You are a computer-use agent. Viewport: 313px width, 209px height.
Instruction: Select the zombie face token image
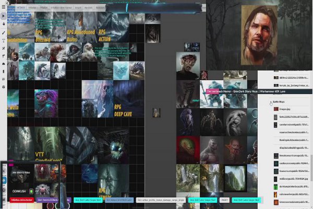click(188, 66)
